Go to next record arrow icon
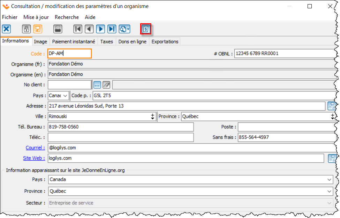 [100, 29]
